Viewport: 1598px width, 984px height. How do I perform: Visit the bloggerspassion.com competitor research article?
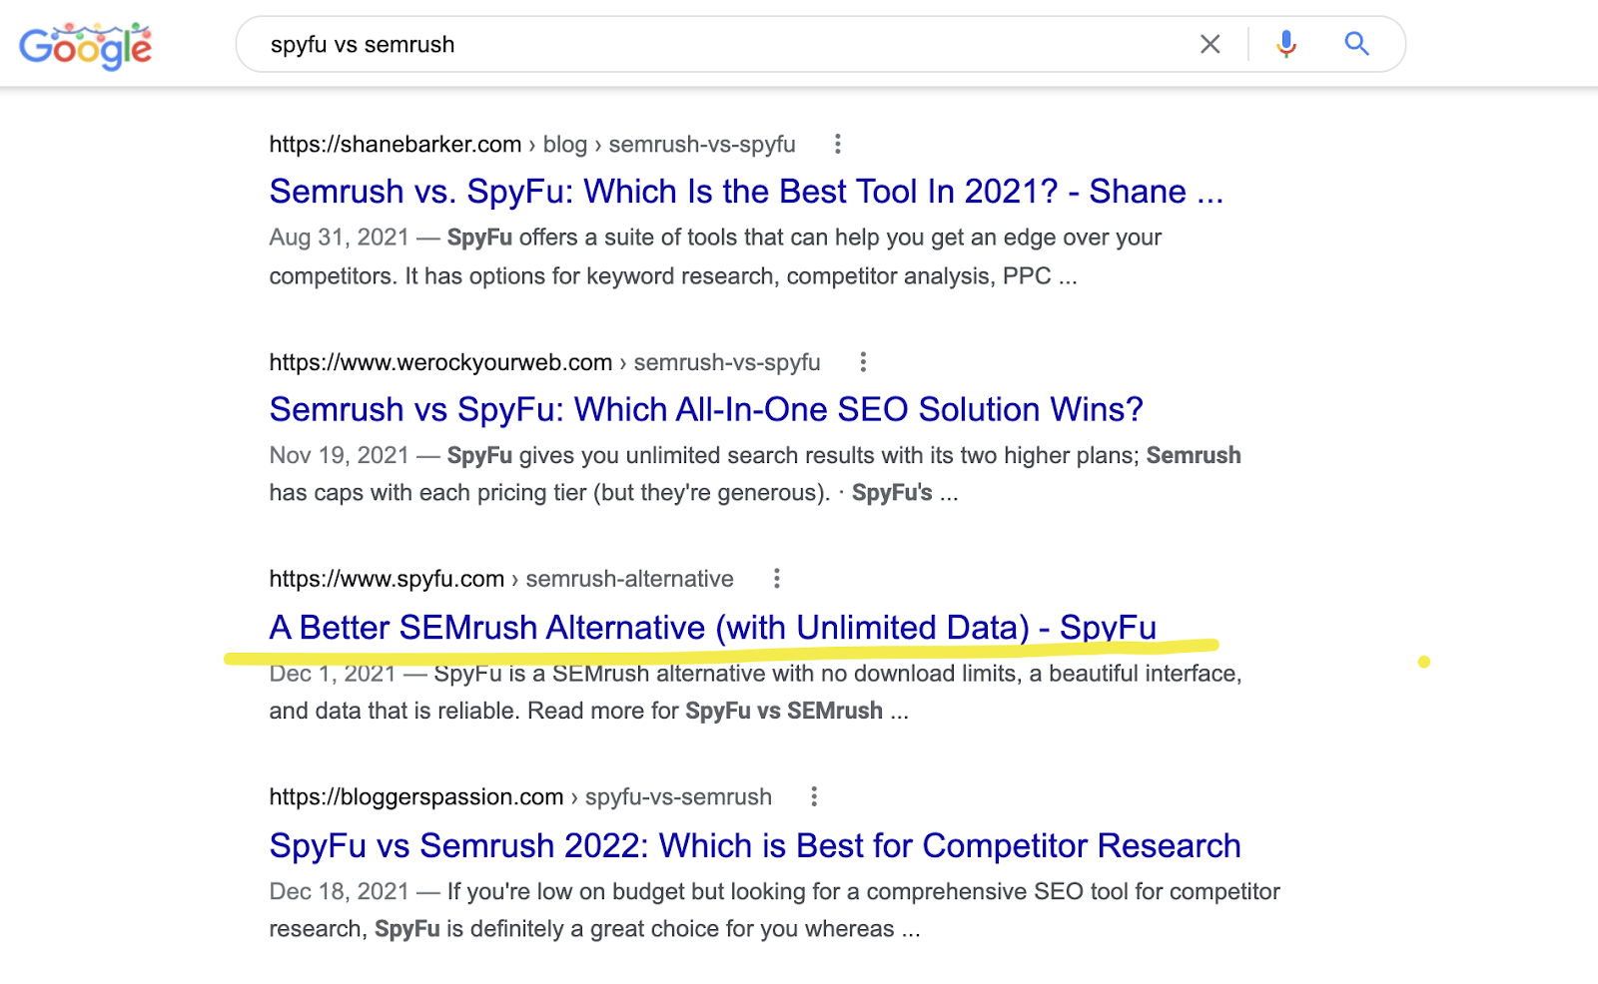754,845
